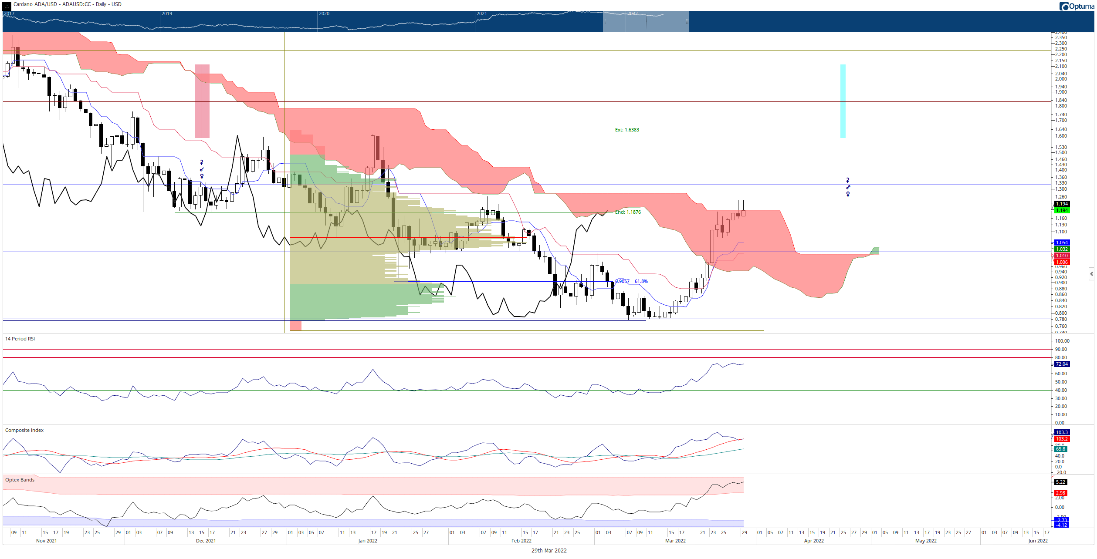The width and height of the screenshot is (1097, 559).
Task: Click the 65.8 Composite Index tag
Action: pos(1060,449)
